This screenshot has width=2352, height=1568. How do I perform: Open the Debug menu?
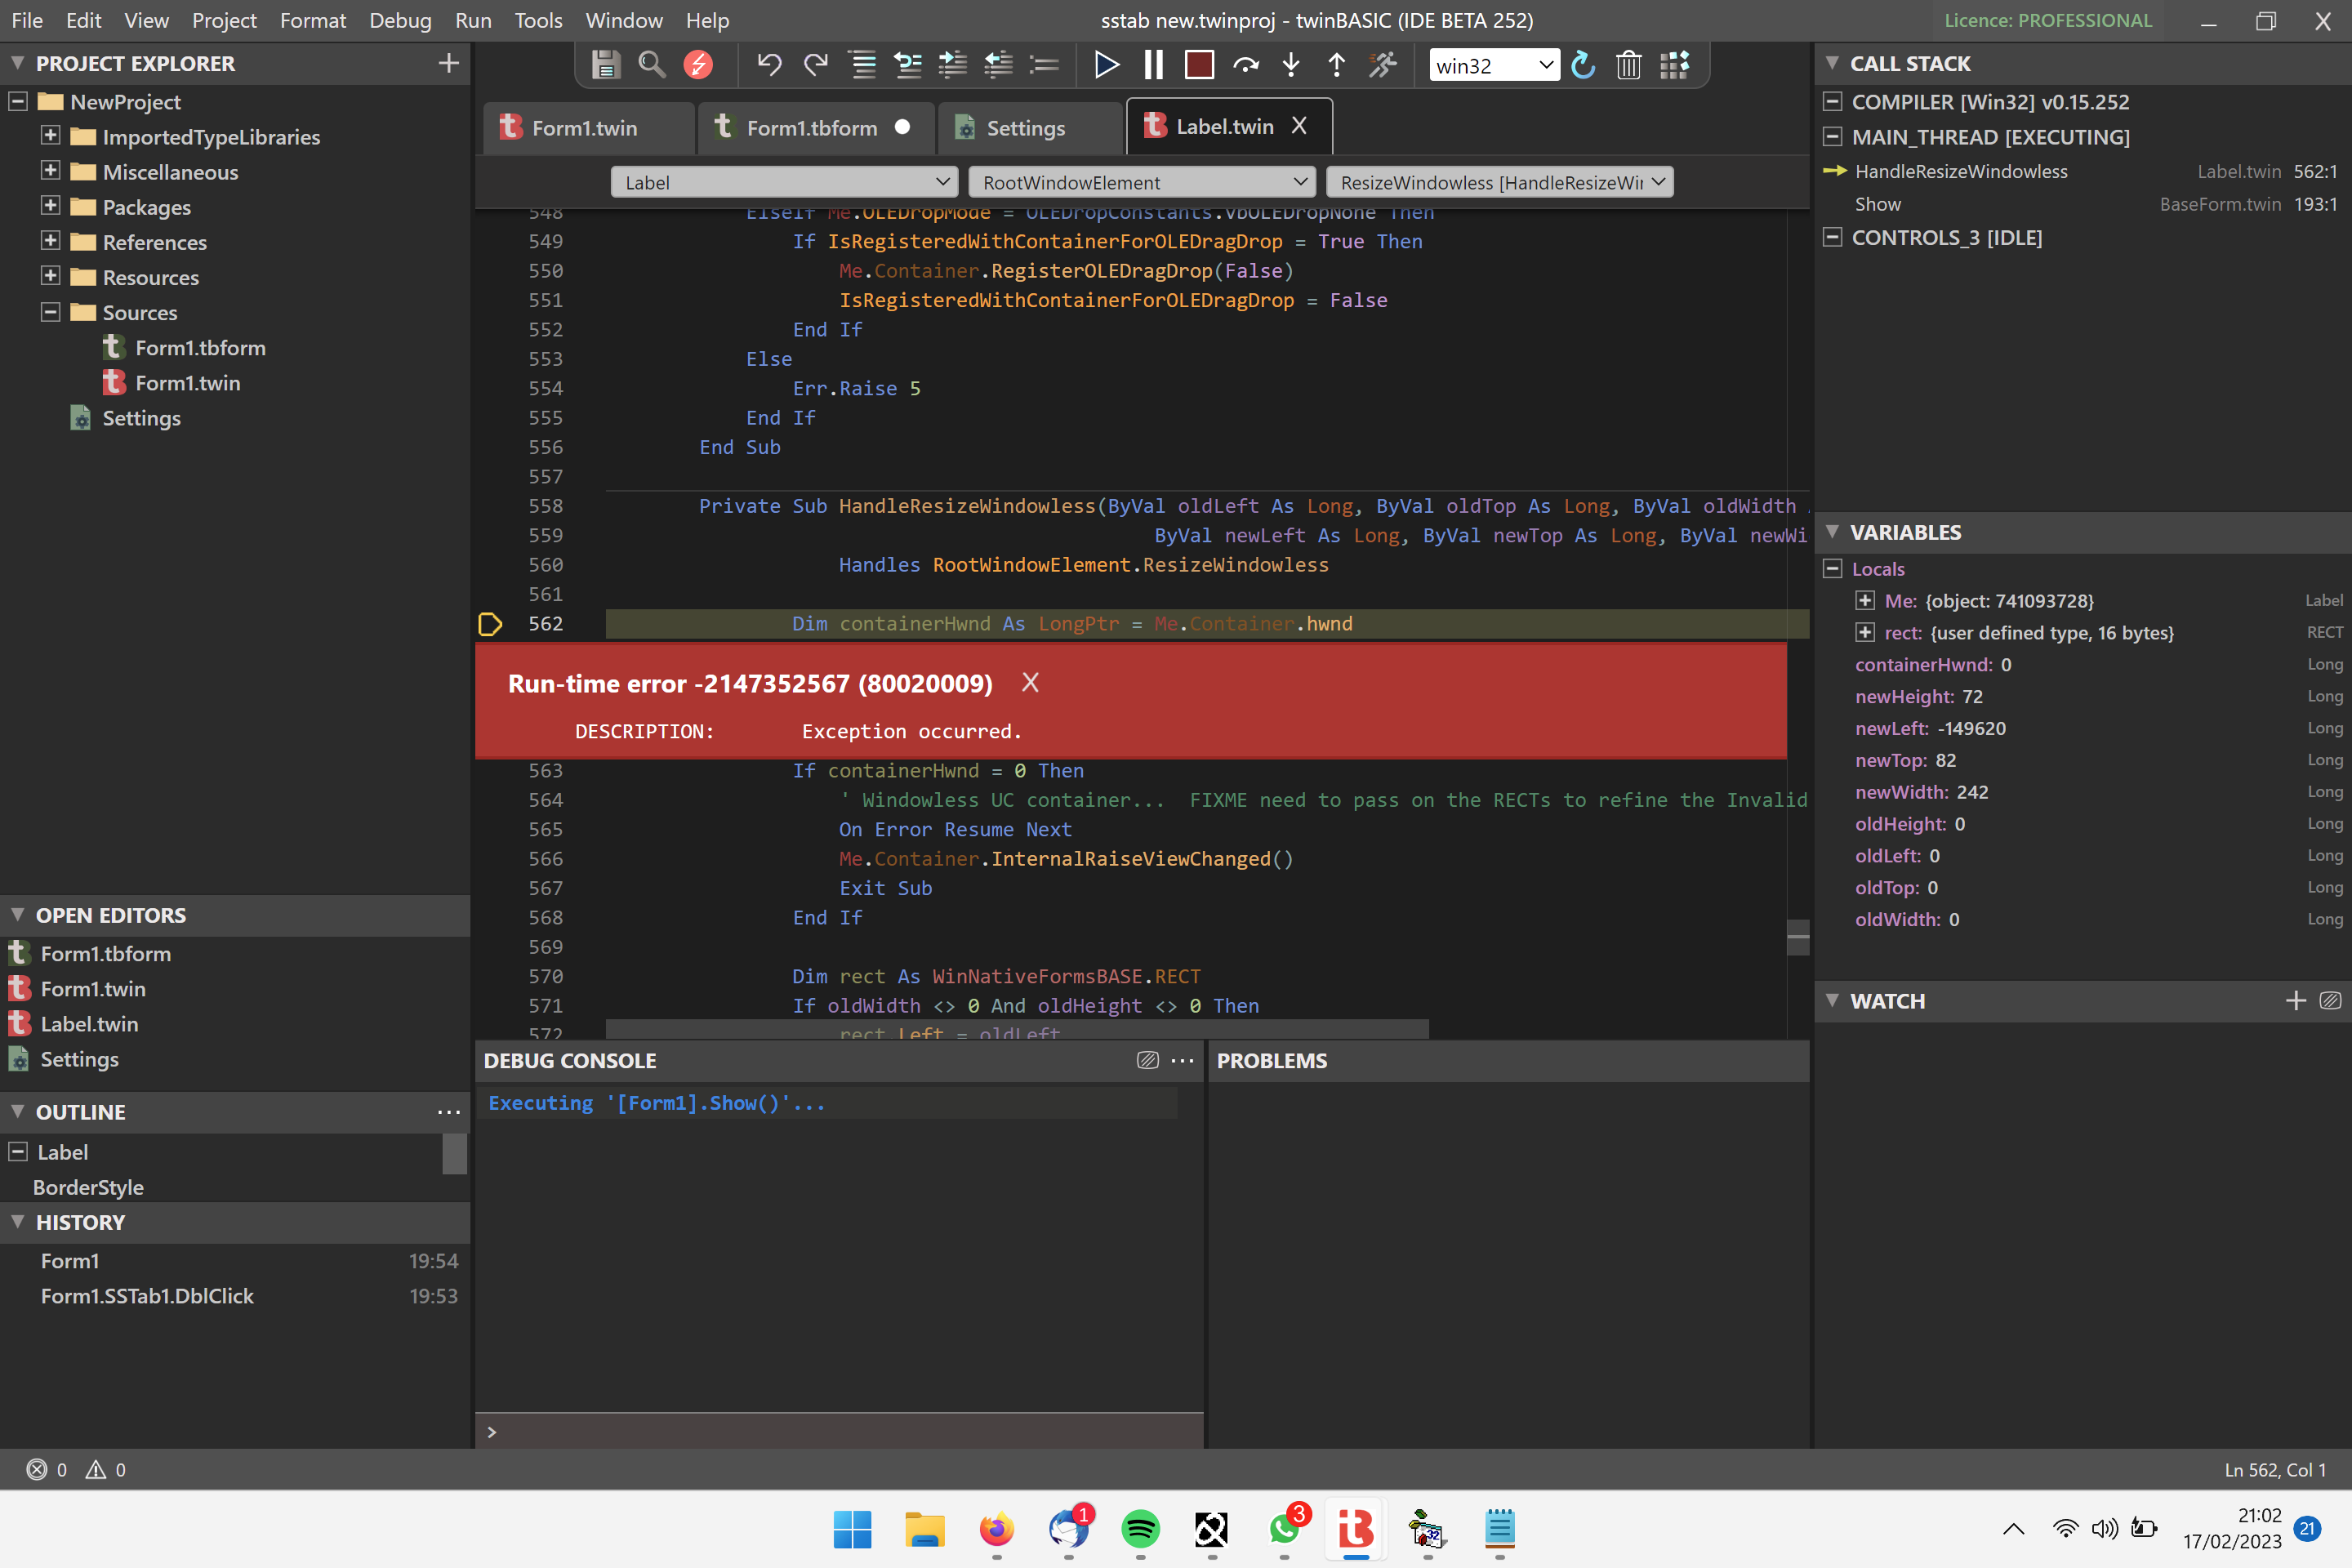[x=399, y=20]
